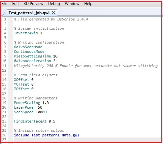Viewport: 163px width, 144px height.
Task: Open the Window menu
Action: tap(72, 4)
